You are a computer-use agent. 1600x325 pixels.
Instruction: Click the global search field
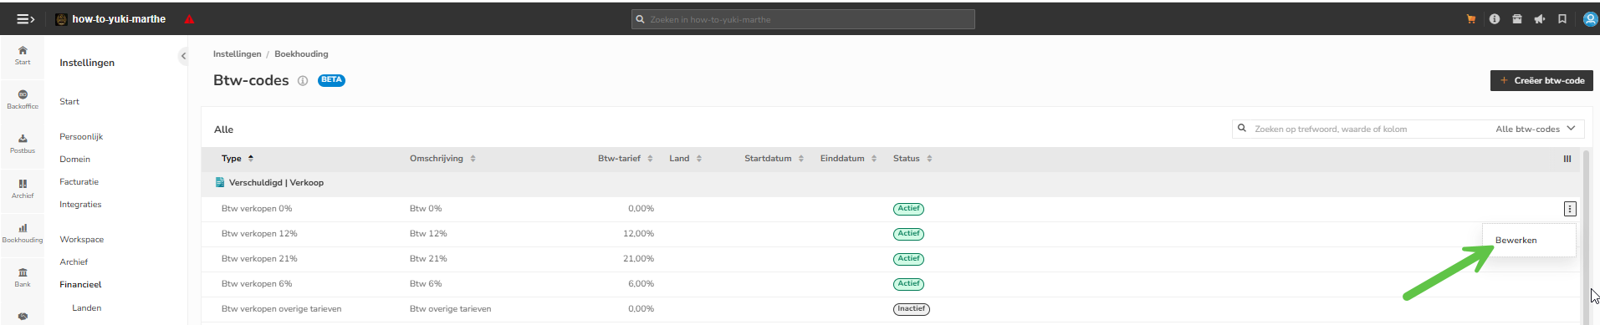pyautogui.click(x=803, y=19)
